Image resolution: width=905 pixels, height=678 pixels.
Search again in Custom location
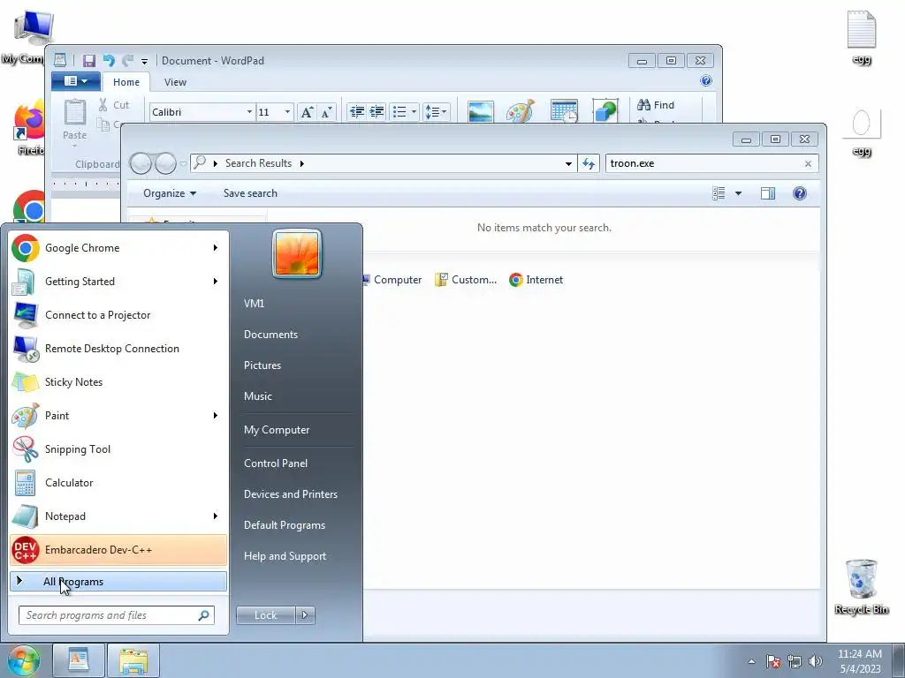coord(466,280)
